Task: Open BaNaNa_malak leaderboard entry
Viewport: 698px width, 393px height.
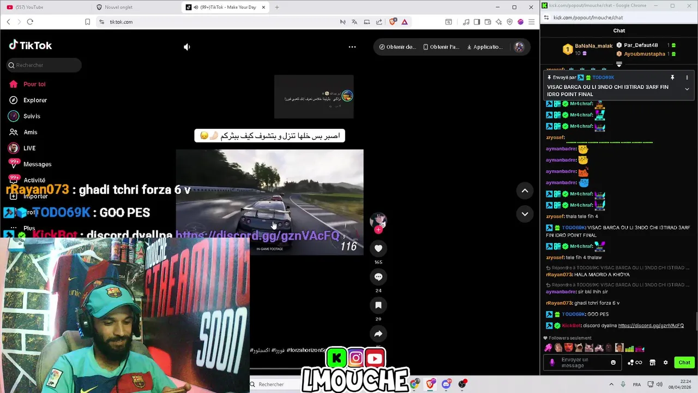Action: 588,49
